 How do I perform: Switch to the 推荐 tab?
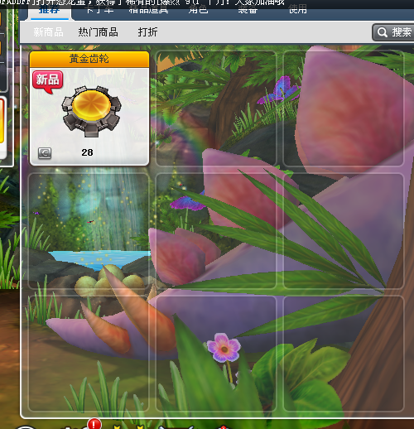coord(50,11)
